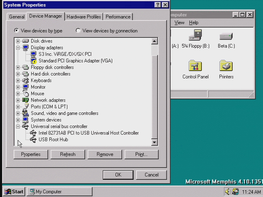Viewport: 263px width, 197px height.
Task: Click the Universal serial bus controller icon
Action: click(25, 126)
